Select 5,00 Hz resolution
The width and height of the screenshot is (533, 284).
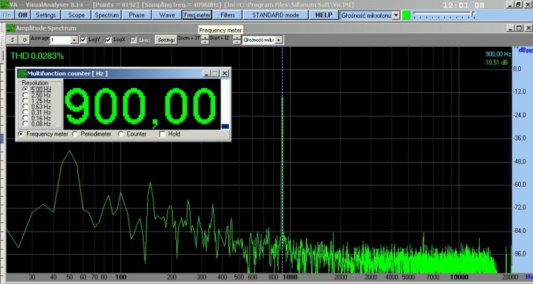pyautogui.click(x=25, y=89)
